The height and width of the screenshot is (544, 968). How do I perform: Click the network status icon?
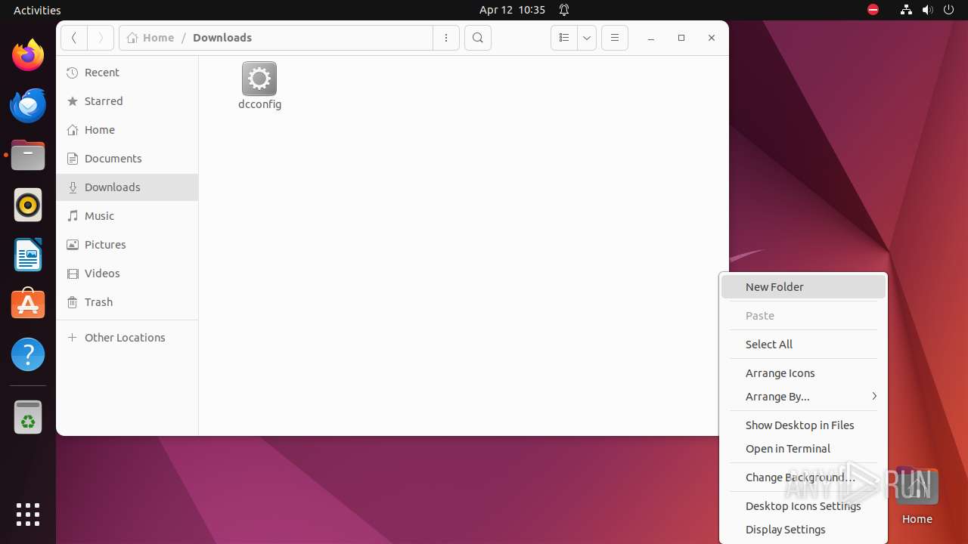pos(906,10)
